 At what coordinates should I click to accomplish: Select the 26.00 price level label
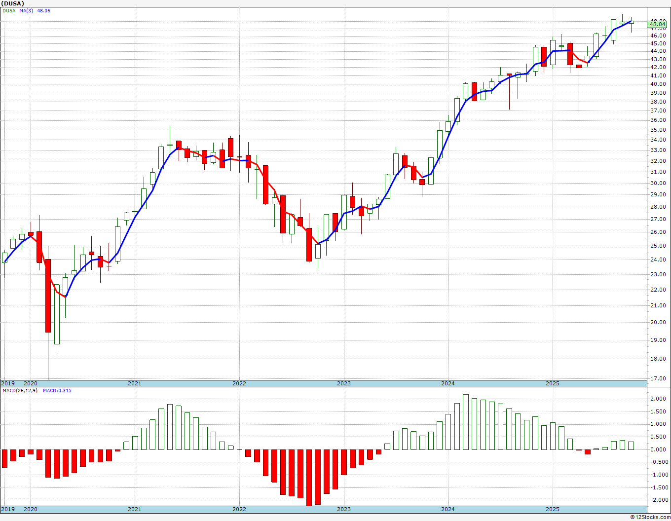658,232
